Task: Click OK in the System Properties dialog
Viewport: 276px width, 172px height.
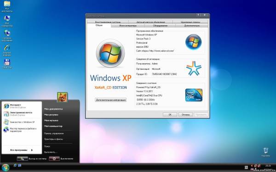Action: tap(170, 115)
